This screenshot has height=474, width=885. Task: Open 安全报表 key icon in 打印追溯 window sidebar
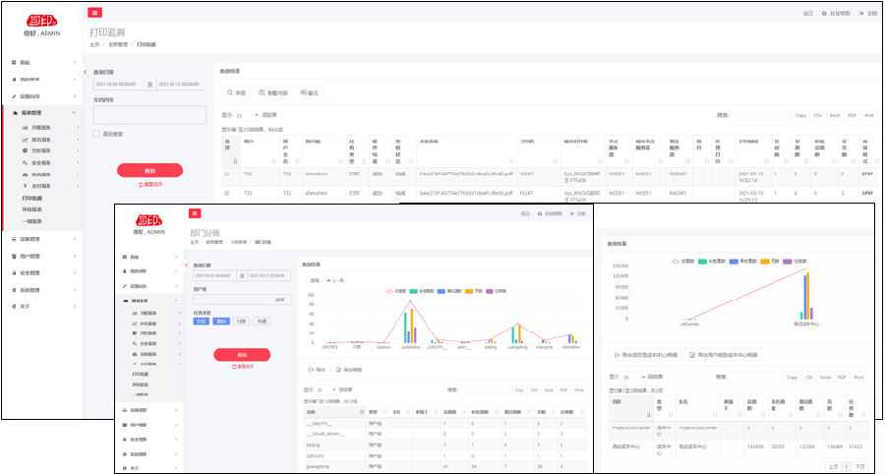click(x=25, y=162)
